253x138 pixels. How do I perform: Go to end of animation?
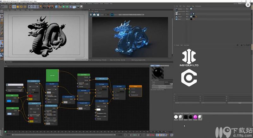point(144,135)
